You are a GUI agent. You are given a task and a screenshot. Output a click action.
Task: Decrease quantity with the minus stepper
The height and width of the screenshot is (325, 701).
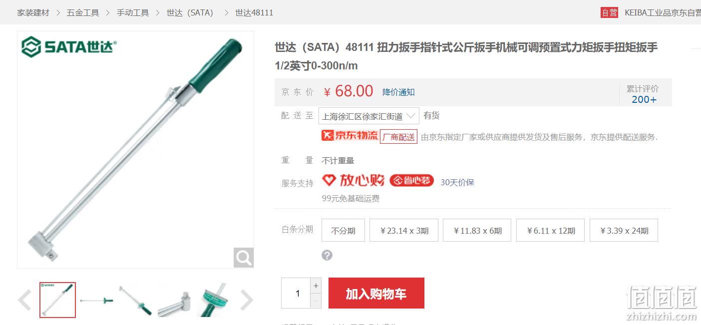click(316, 301)
